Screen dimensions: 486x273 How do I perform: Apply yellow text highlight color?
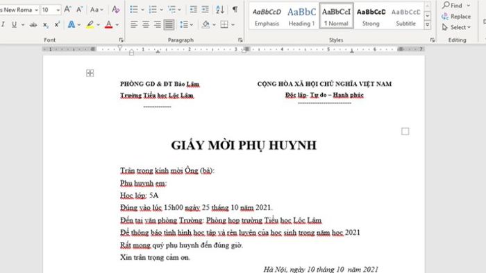(90, 24)
